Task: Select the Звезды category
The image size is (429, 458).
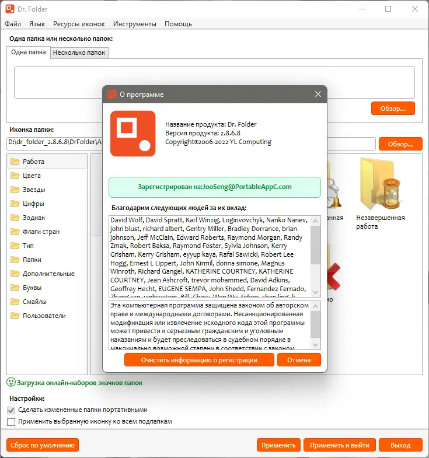Action: click(47, 190)
